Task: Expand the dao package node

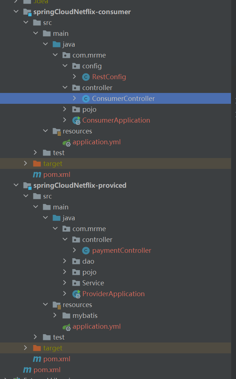Action: point(65,261)
